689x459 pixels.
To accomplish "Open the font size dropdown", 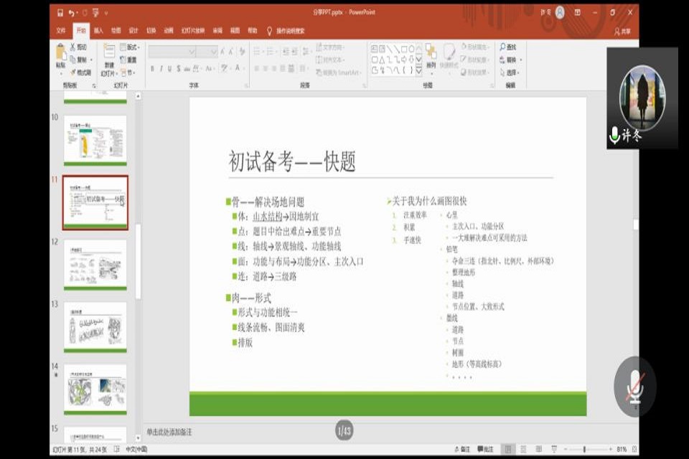I will 214,52.
